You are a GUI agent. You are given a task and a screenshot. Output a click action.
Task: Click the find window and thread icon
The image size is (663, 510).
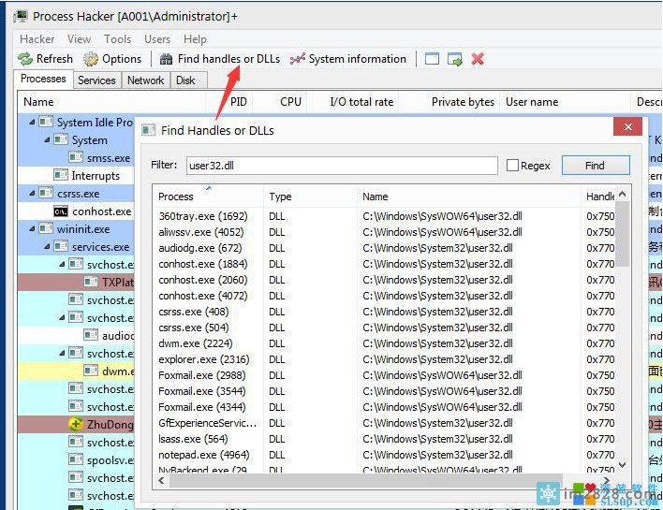455,59
